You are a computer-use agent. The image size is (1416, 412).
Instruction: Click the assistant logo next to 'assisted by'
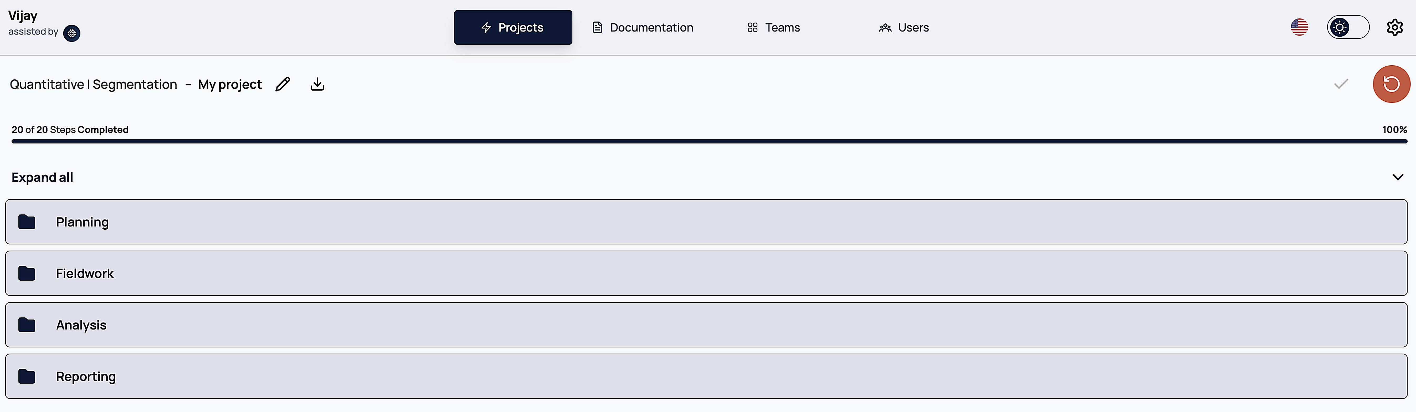coord(71,34)
